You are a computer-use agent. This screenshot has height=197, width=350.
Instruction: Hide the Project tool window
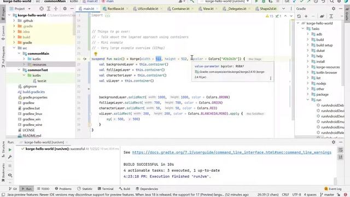(72, 9)
